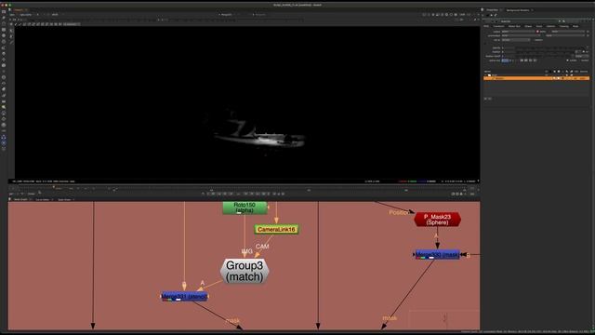Switch to the Curve Editor tab

tap(43, 199)
